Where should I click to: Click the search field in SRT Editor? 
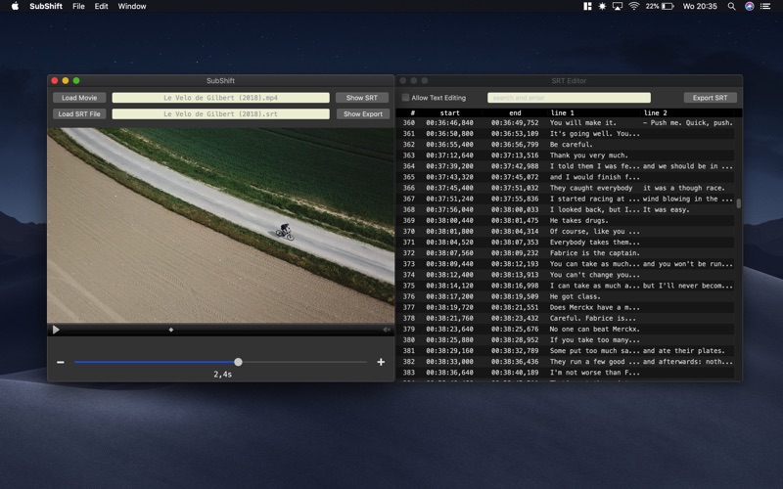569,98
